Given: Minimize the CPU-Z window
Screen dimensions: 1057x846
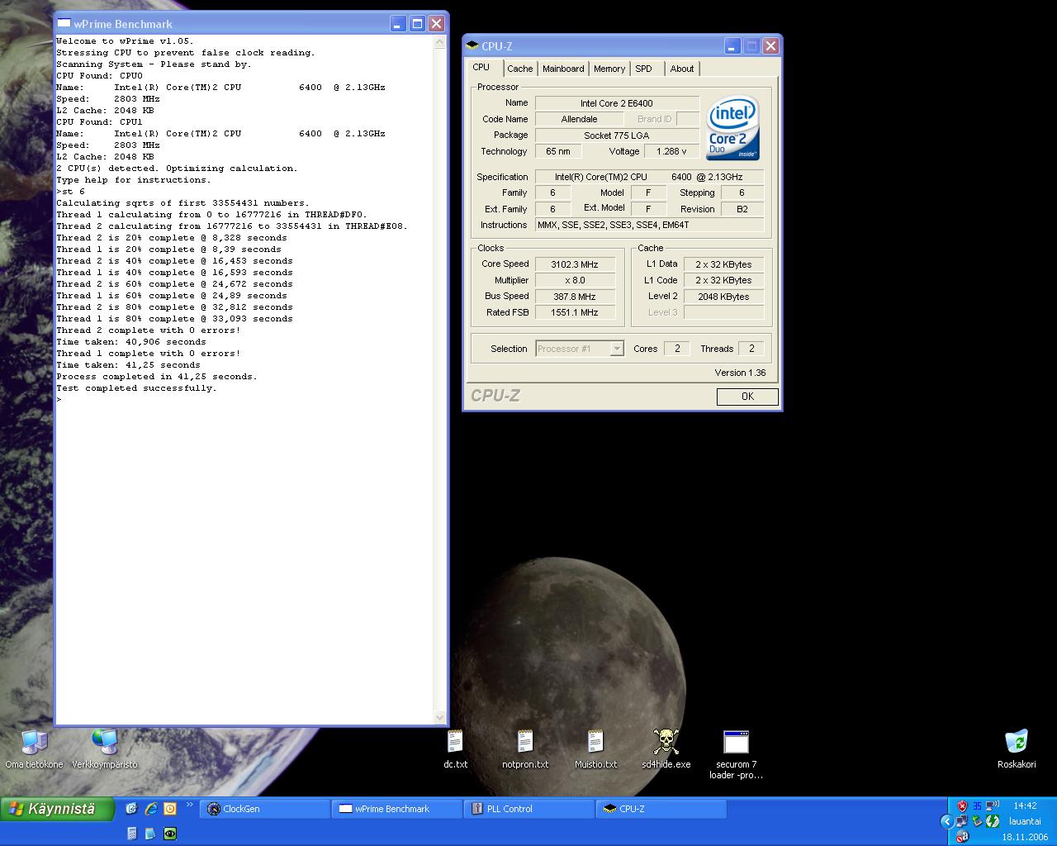Looking at the screenshot, I should pos(732,46).
